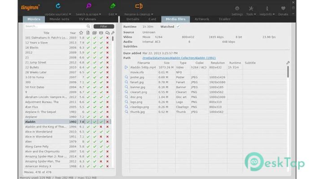Viewport: 314px width, 179px height.
Task: Sort the movie list by Year header
Action: pos(73,33)
